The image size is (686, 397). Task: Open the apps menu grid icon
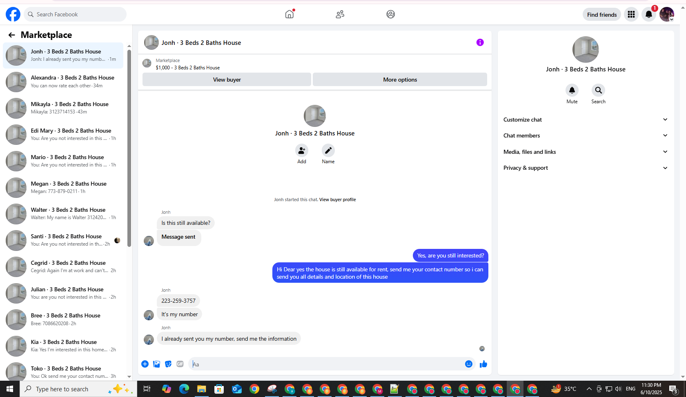[x=631, y=14]
